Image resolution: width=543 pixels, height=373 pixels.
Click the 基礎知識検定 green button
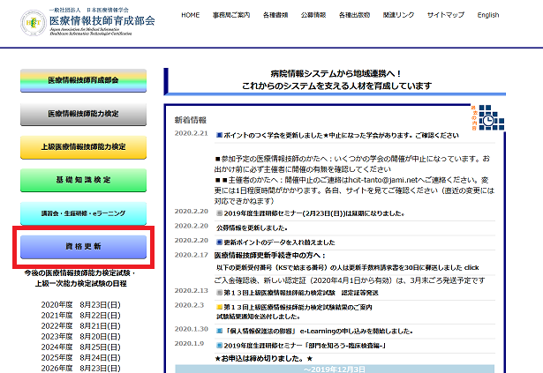click(84, 180)
